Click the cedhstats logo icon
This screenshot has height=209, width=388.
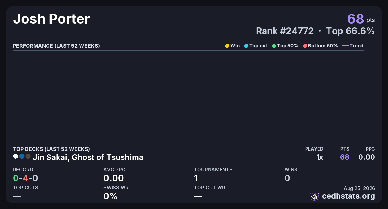click(314, 196)
